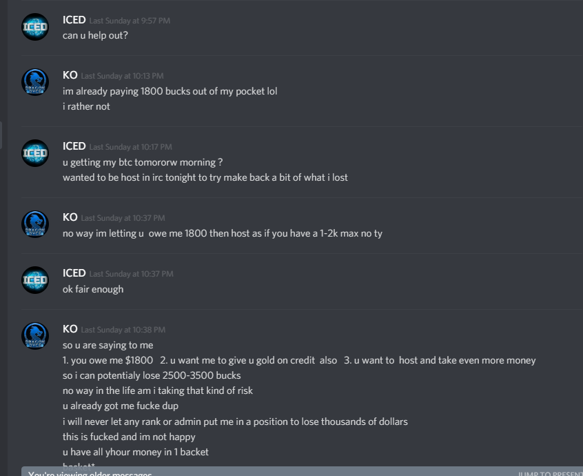Click KO username at 10:37 PM

point(70,217)
